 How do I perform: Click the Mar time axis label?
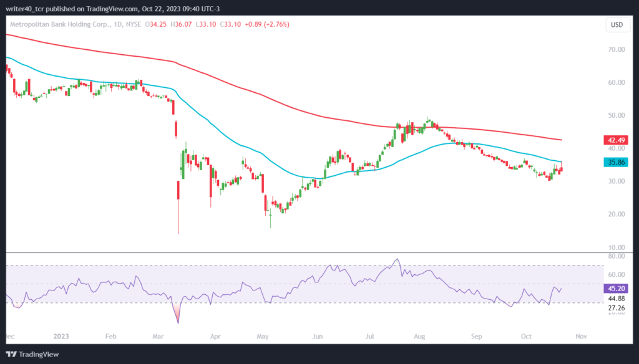click(x=158, y=337)
